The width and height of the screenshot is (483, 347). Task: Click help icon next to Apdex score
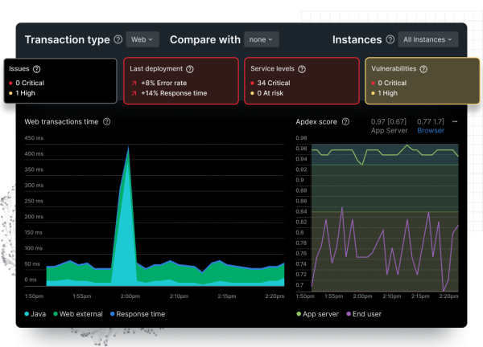(345, 122)
